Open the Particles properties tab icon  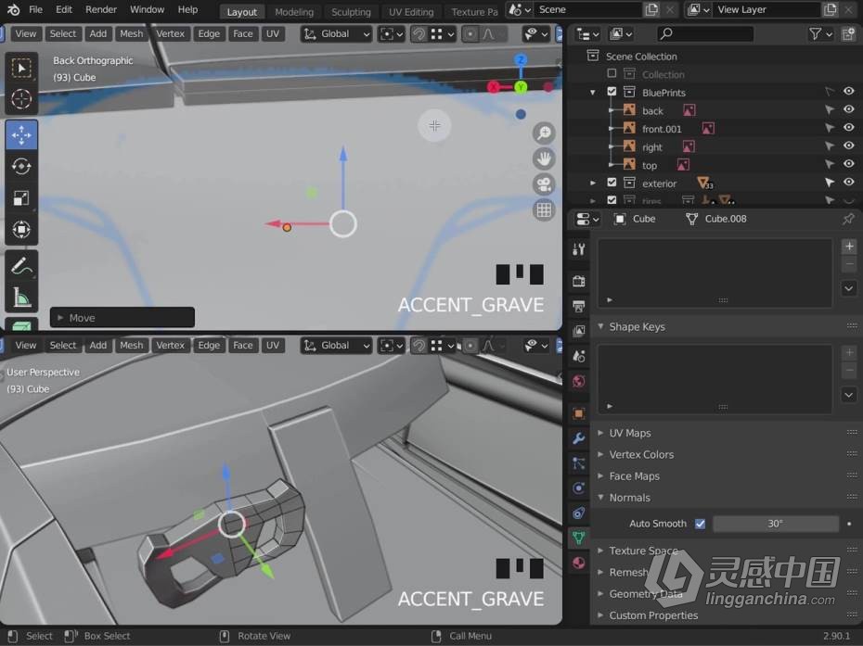(x=578, y=462)
